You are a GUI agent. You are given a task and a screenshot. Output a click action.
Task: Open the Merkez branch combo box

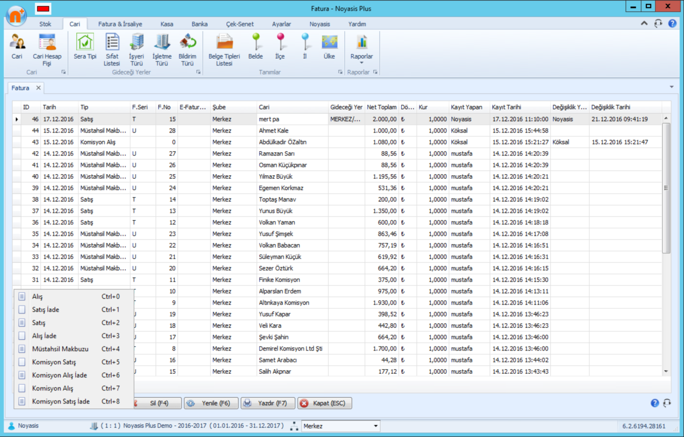pos(341,426)
